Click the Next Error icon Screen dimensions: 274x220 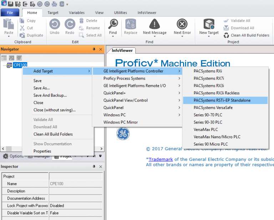[182, 25]
